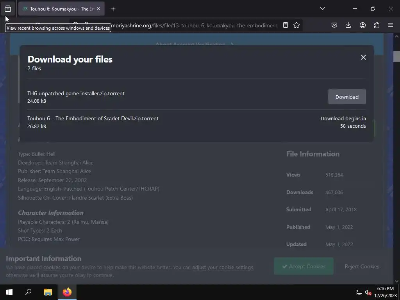Show the Firefox downloads panel
This screenshot has height=300, width=400.
tap(348, 25)
